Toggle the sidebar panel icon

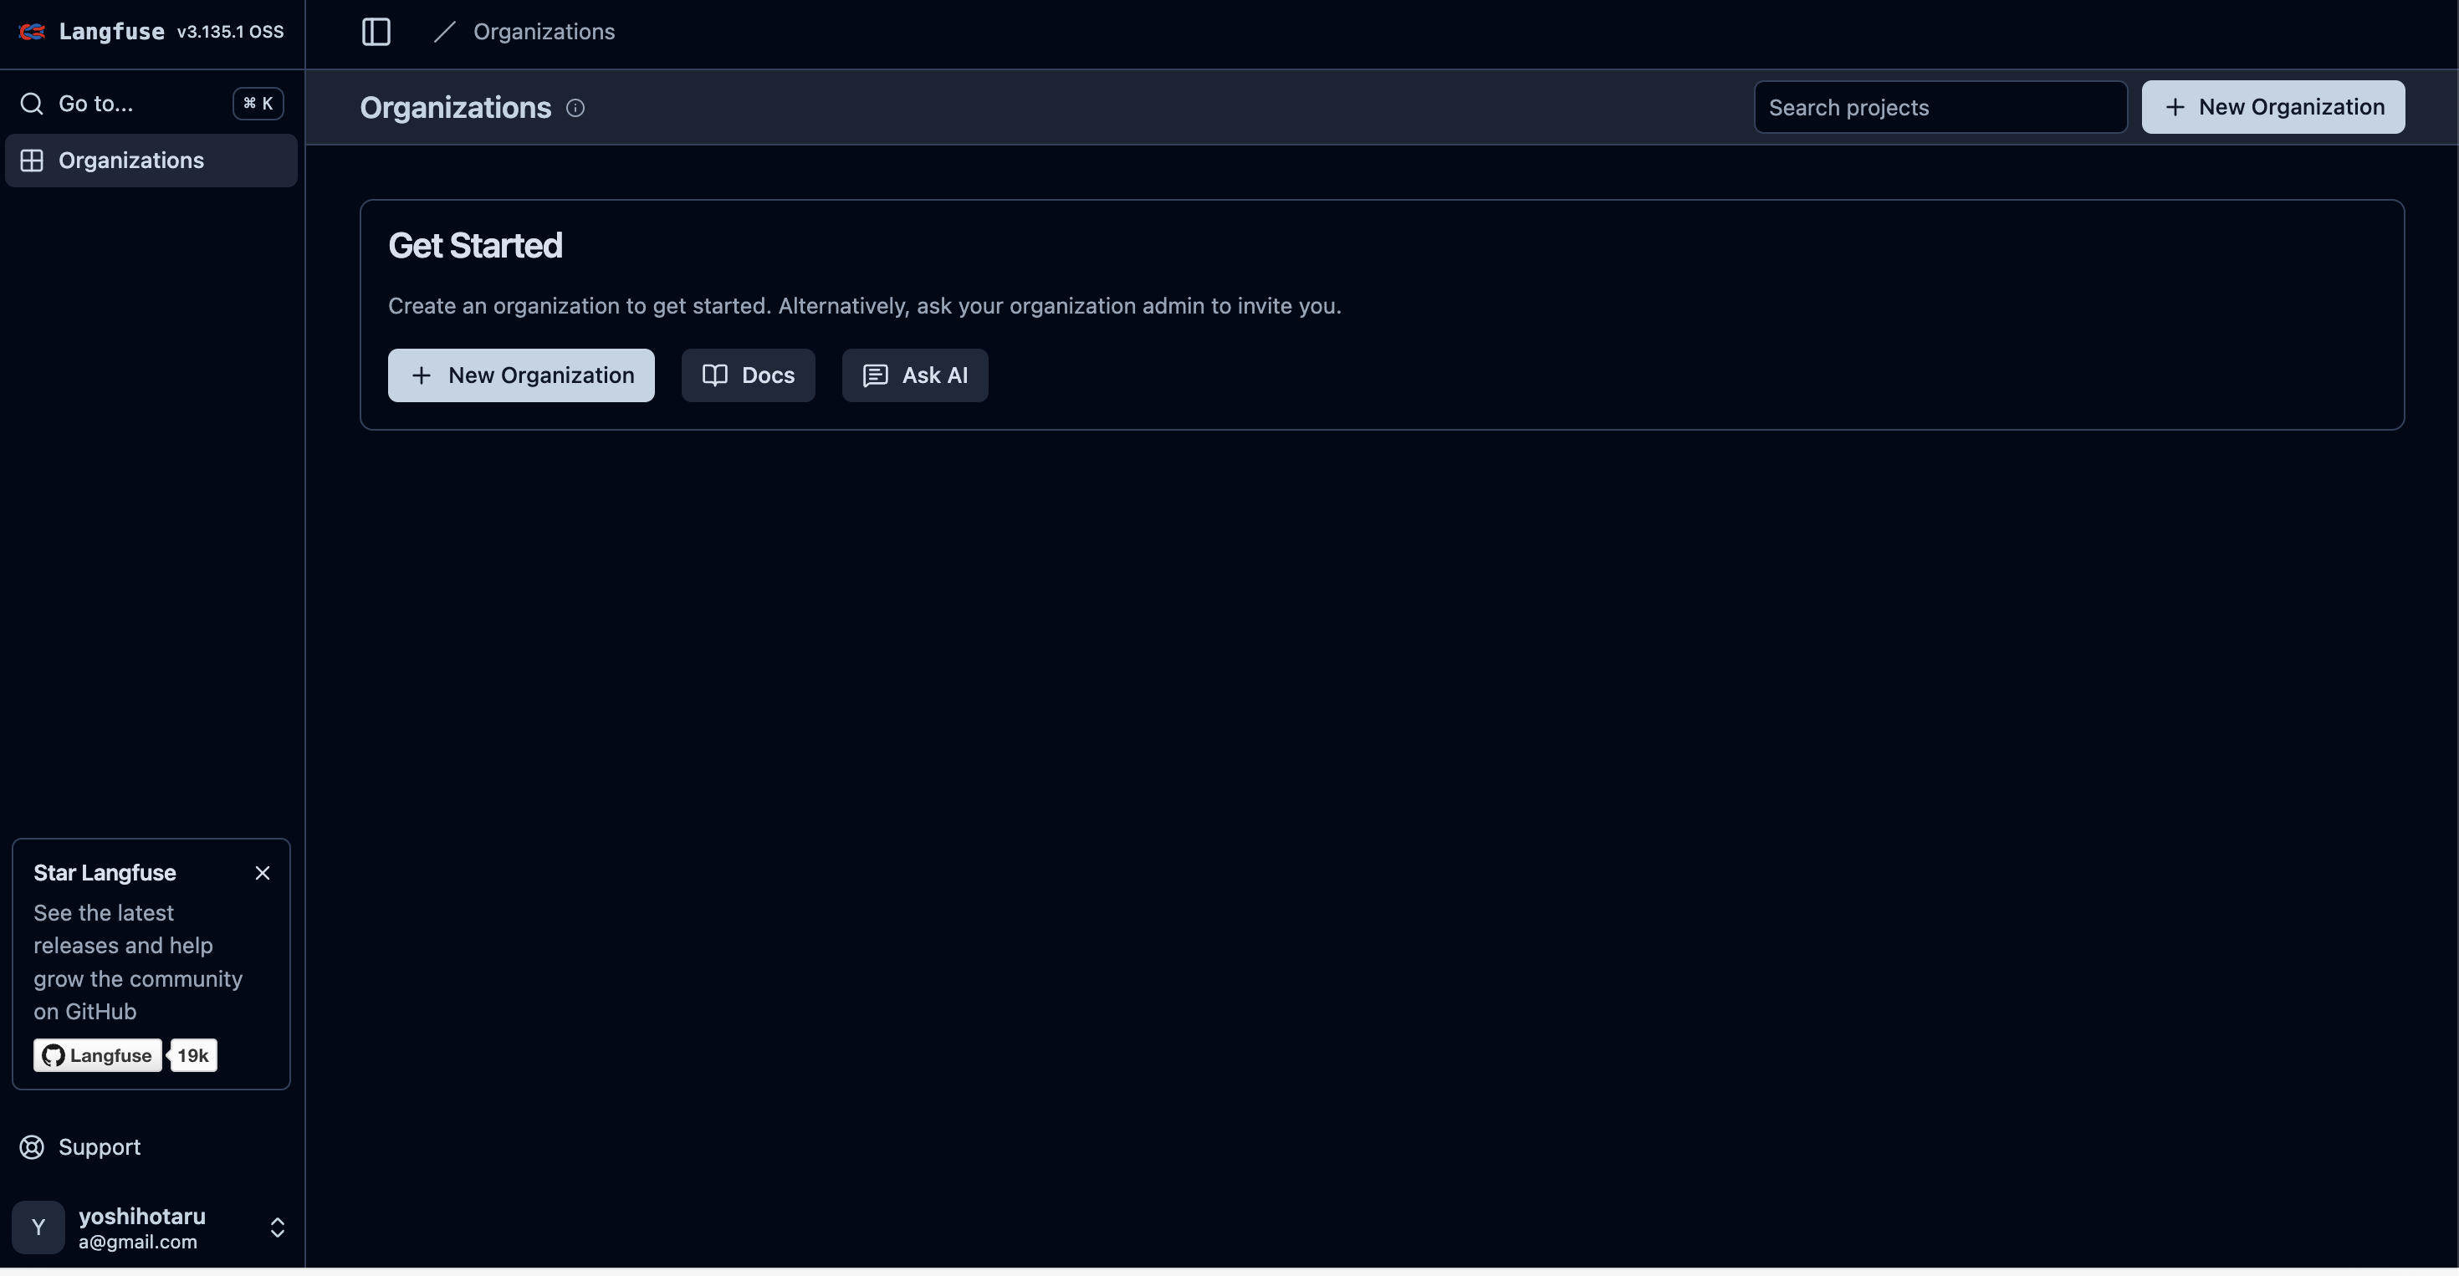376,32
